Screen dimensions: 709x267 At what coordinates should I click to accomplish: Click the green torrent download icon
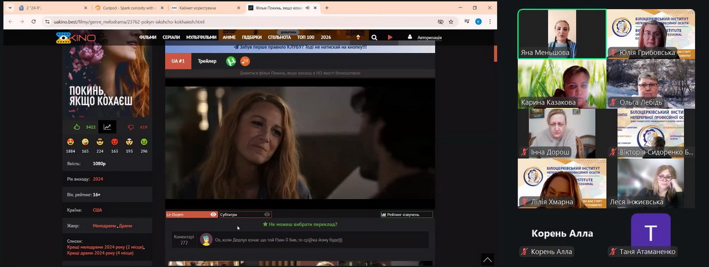tap(231, 61)
